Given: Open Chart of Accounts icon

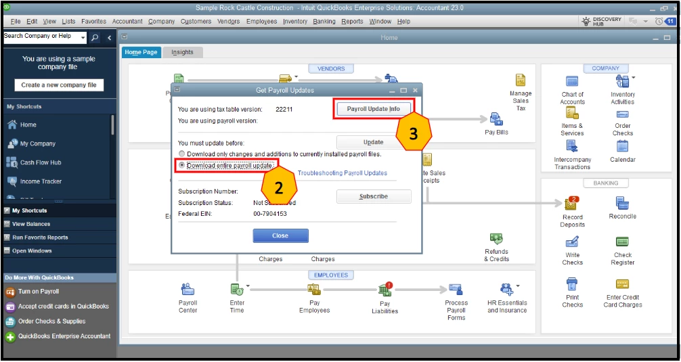Looking at the screenshot, I should pyautogui.click(x=572, y=82).
